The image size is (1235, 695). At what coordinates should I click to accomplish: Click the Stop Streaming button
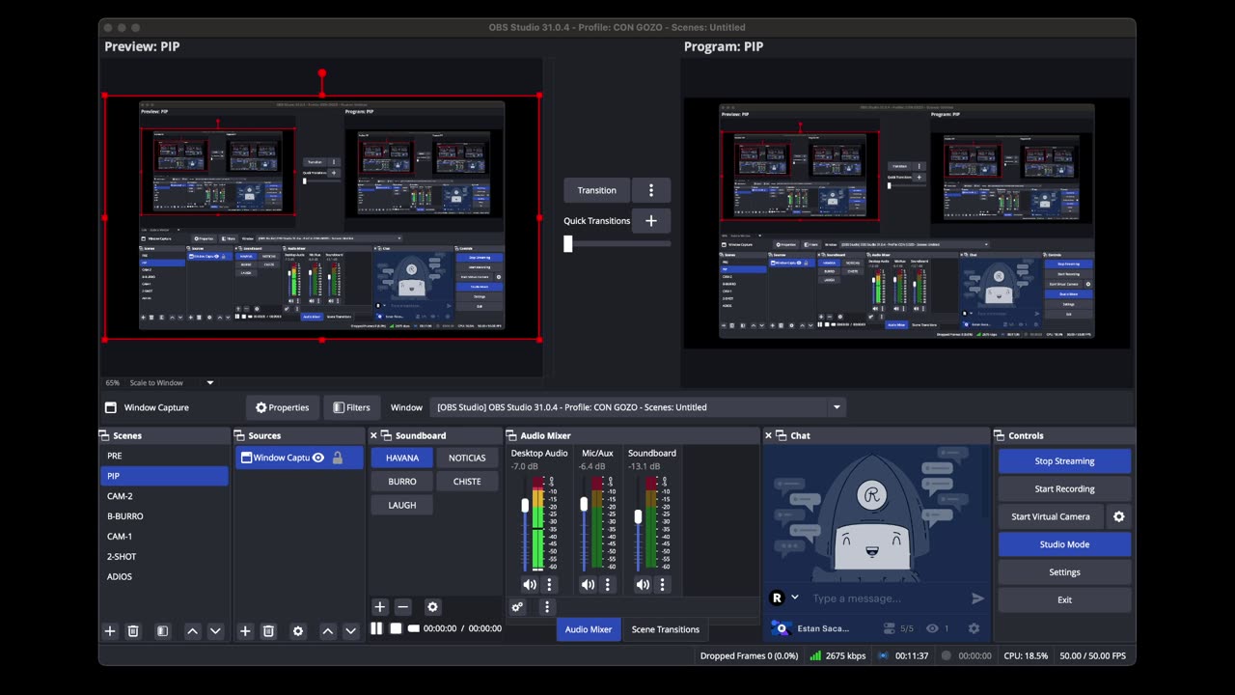pyautogui.click(x=1064, y=461)
